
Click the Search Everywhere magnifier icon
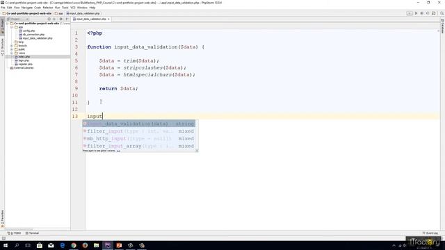pos(442,13)
